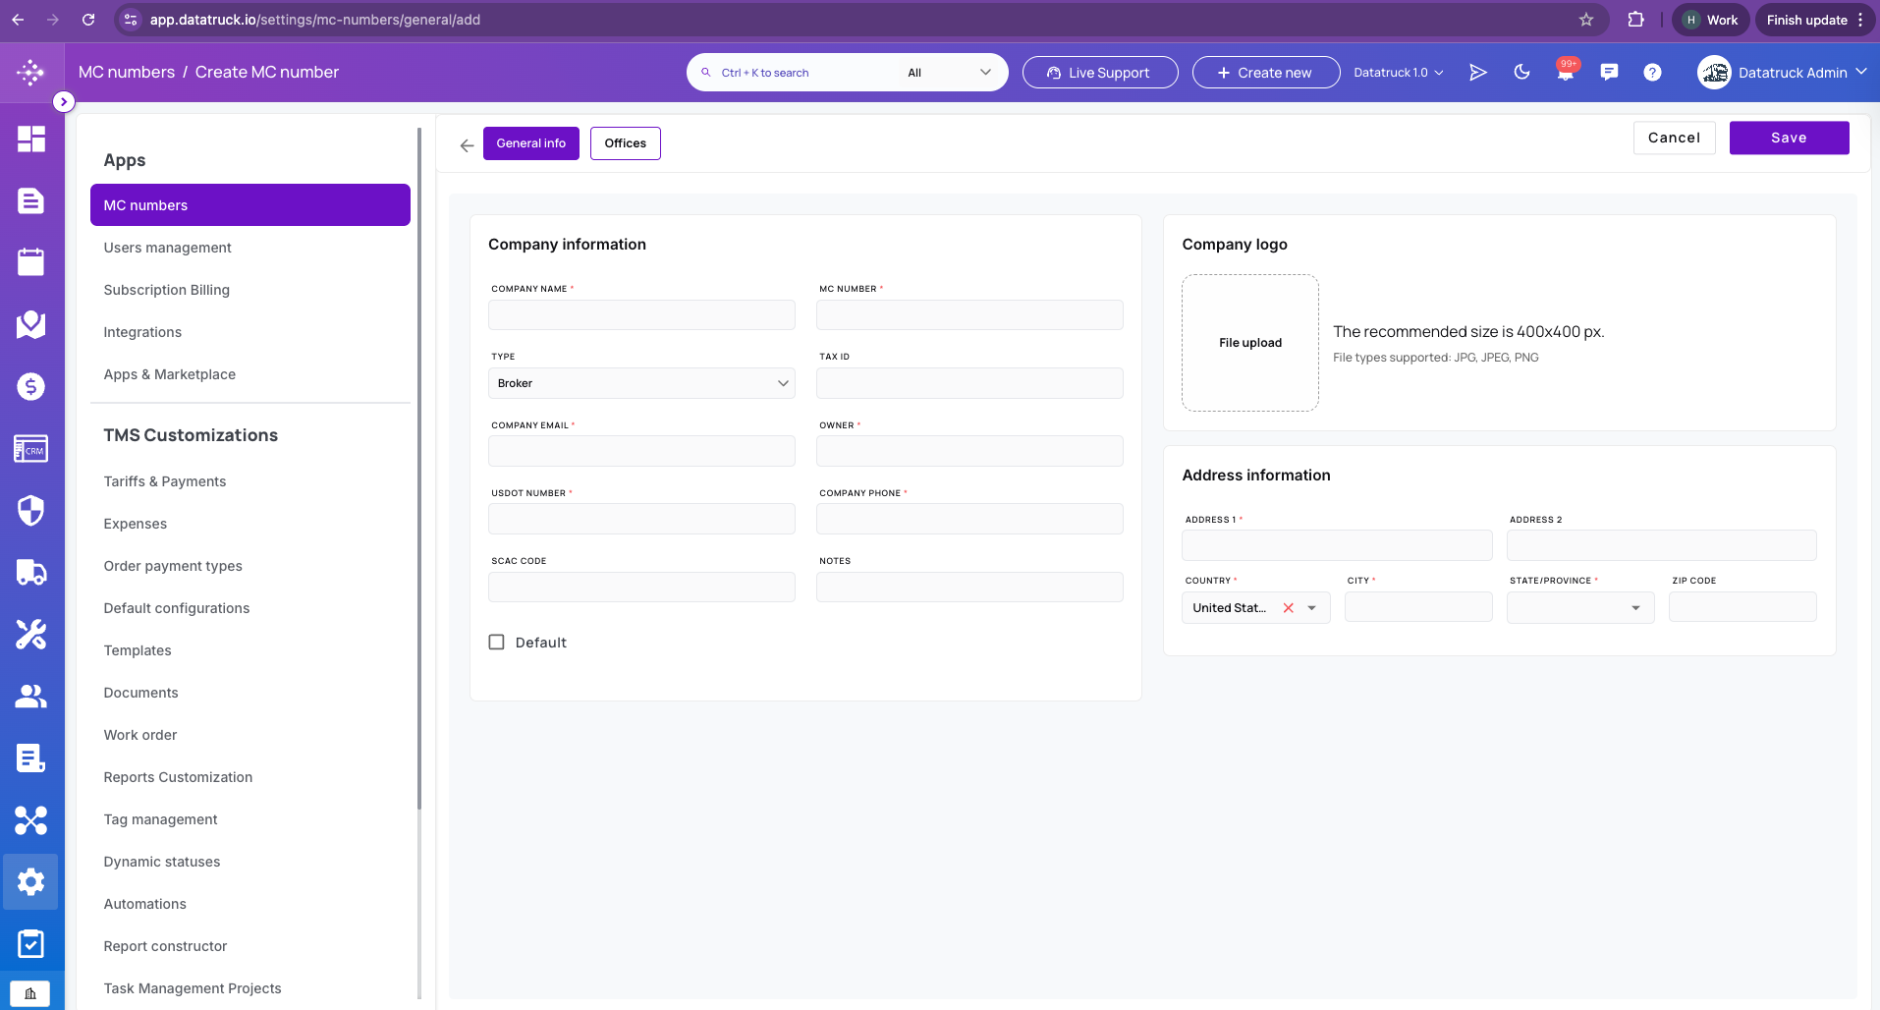Screen dimensions: 1880x1010
Task: Click the send paper-plane icon in header
Action: coord(1477,72)
